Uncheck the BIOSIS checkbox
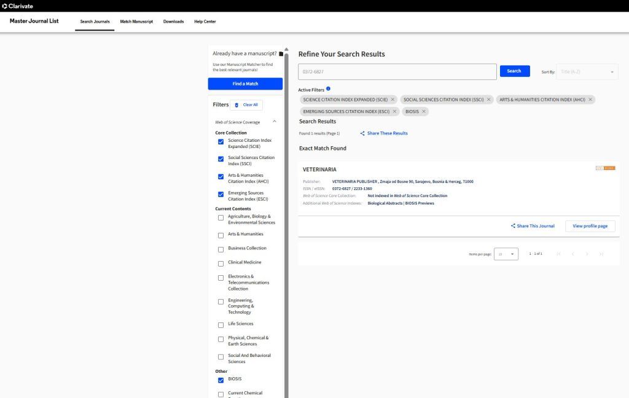This screenshot has height=398, width=629. (x=221, y=380)
